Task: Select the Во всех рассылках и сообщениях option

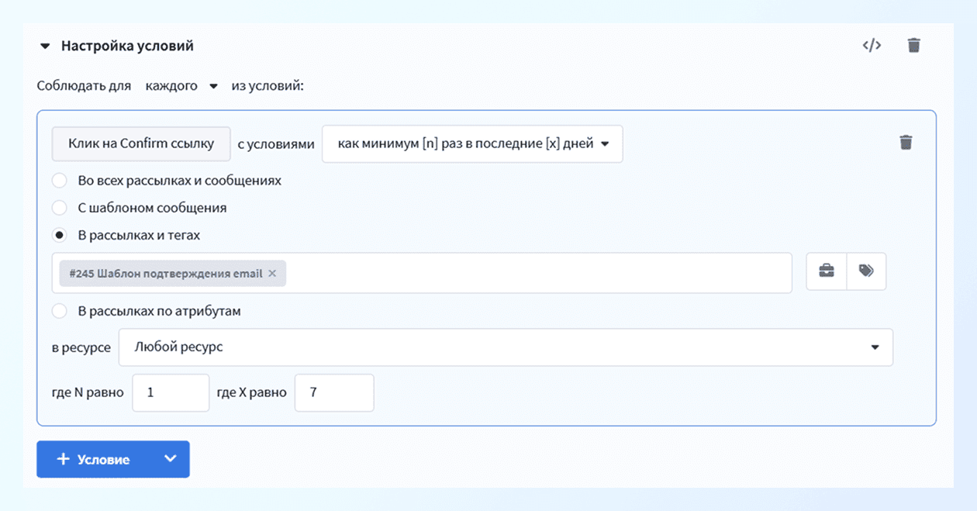Action: [59, 181]
